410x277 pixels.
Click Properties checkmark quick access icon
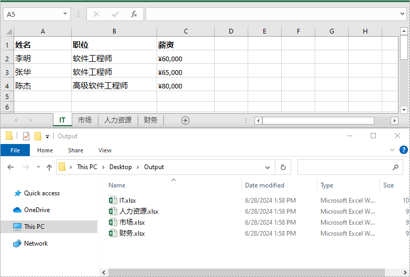(26, 136)
